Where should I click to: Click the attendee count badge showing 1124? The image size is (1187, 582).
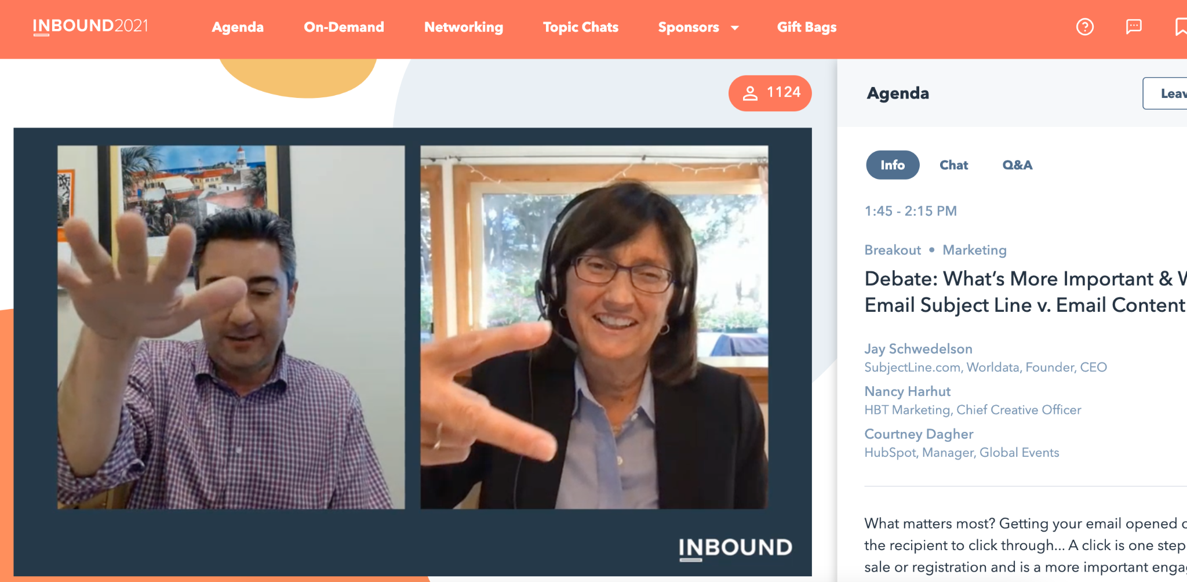click(770, 93)
